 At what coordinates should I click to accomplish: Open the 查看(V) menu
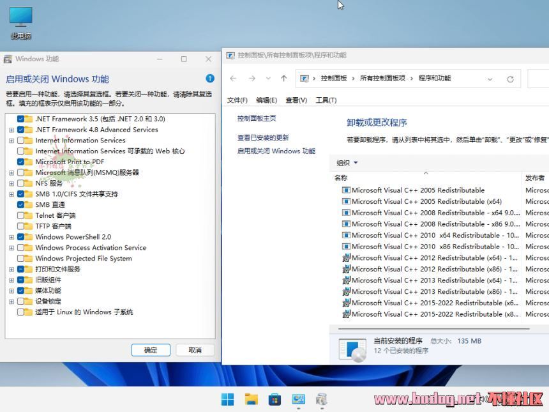(x=296, y=100)
